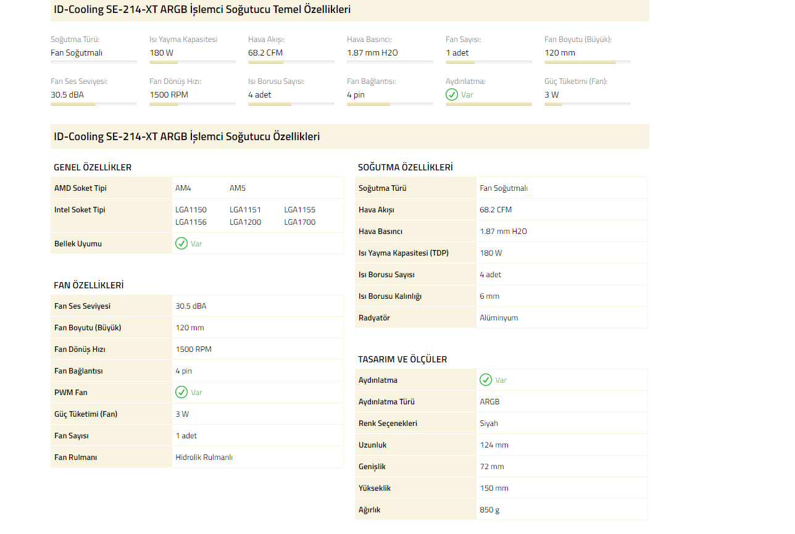Image resolution: width=795 pixels, height=534 pixels.
Task: Click the 'Güç Tüketimi (Fan):' label in top summary
Action: click(576, 81)
